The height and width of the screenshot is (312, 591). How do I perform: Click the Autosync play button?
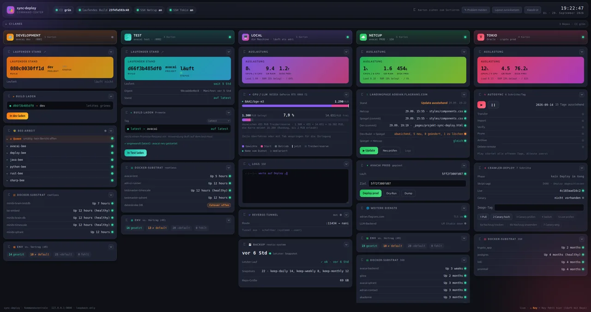482,105
